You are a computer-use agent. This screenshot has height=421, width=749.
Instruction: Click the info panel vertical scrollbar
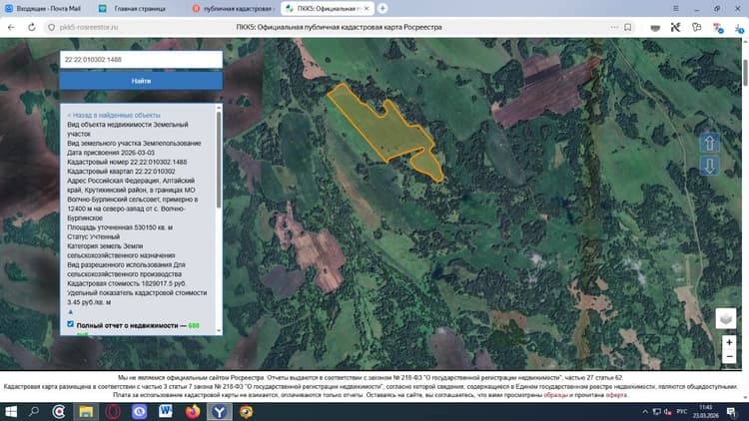(219, 160)
